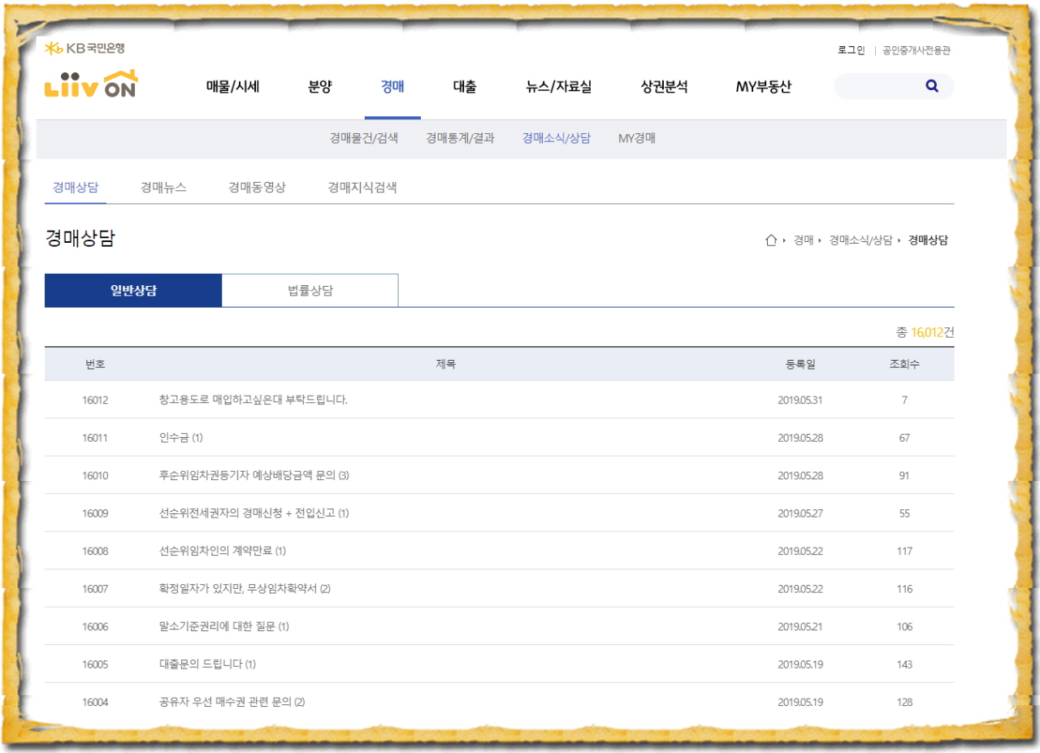This screenshot has height=753, width=1040.
Task: Click post number 16012
Action: (95, 400)
